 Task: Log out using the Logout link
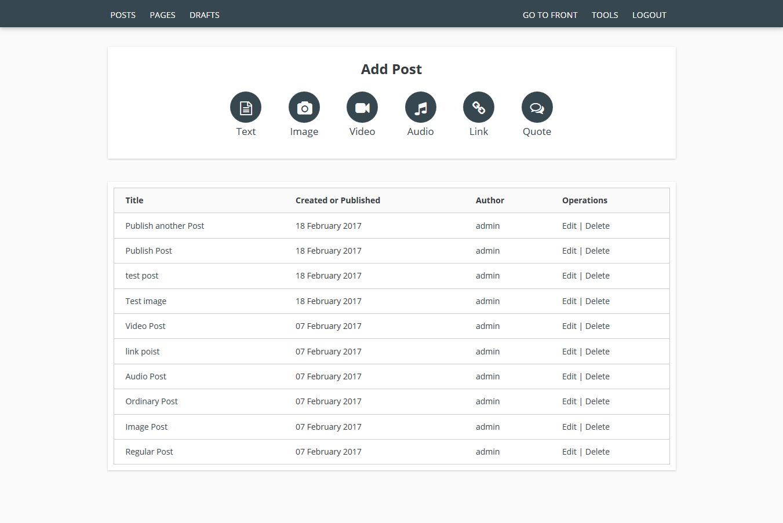pos(649,15)
